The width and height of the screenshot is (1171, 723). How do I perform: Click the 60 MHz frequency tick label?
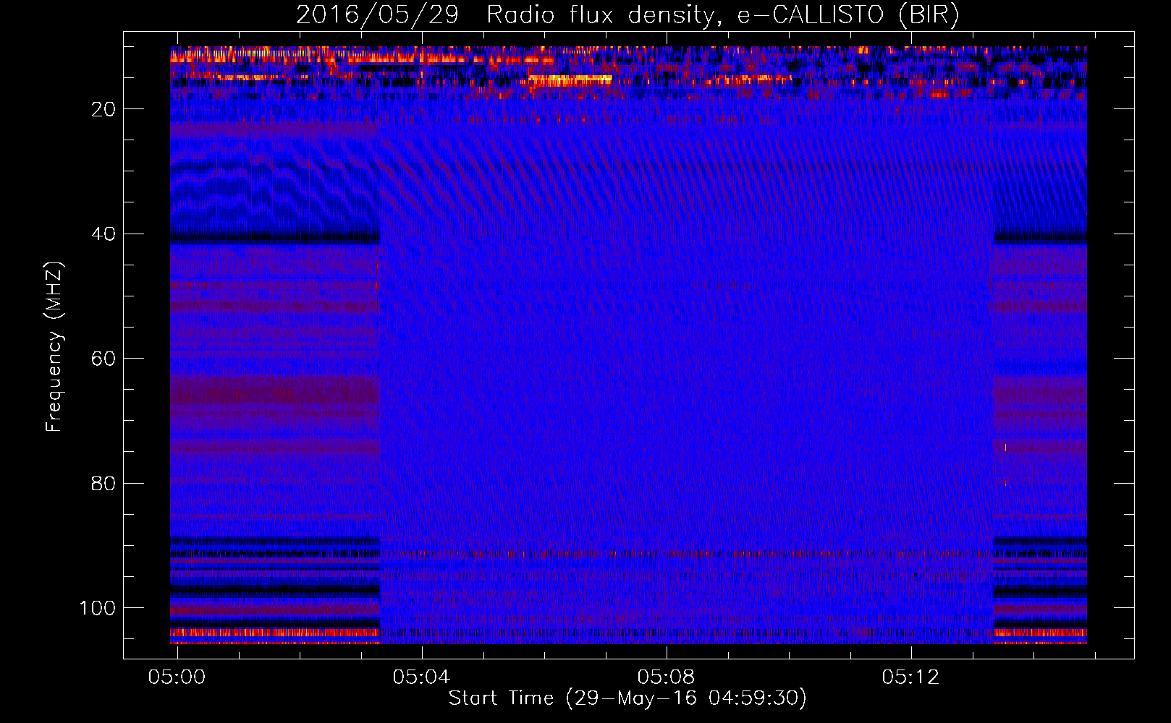click(x=103, y=359)
